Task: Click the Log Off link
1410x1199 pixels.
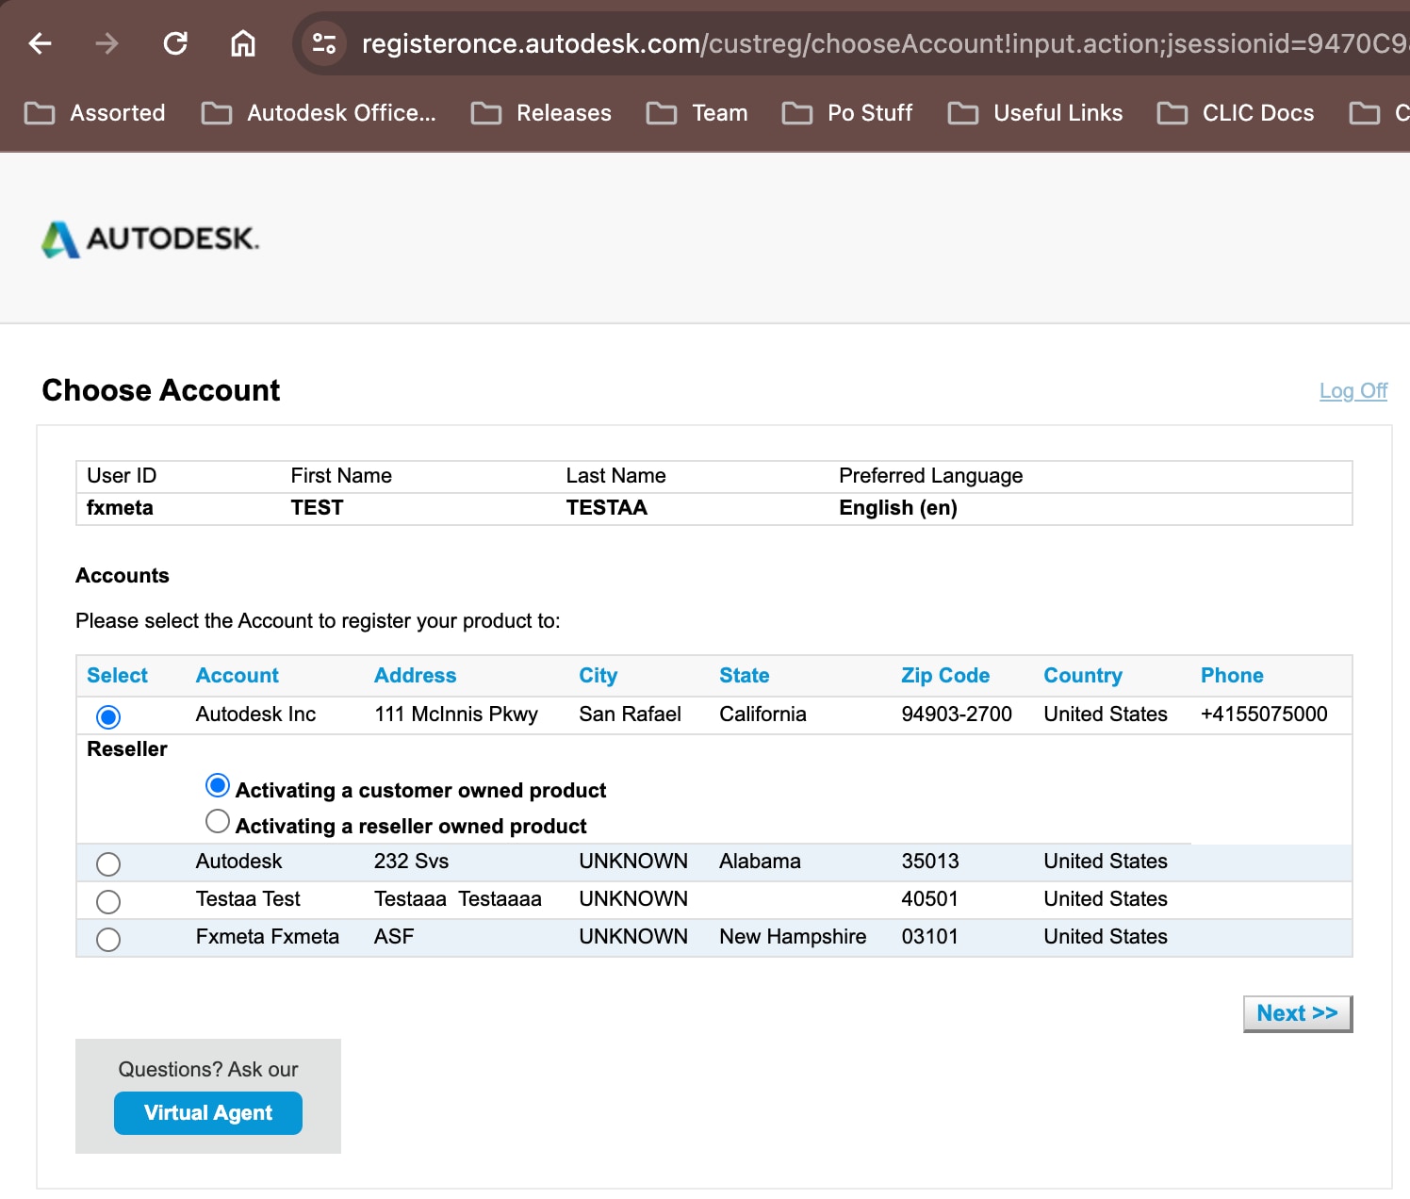Action: click(x=1353, y=390)
